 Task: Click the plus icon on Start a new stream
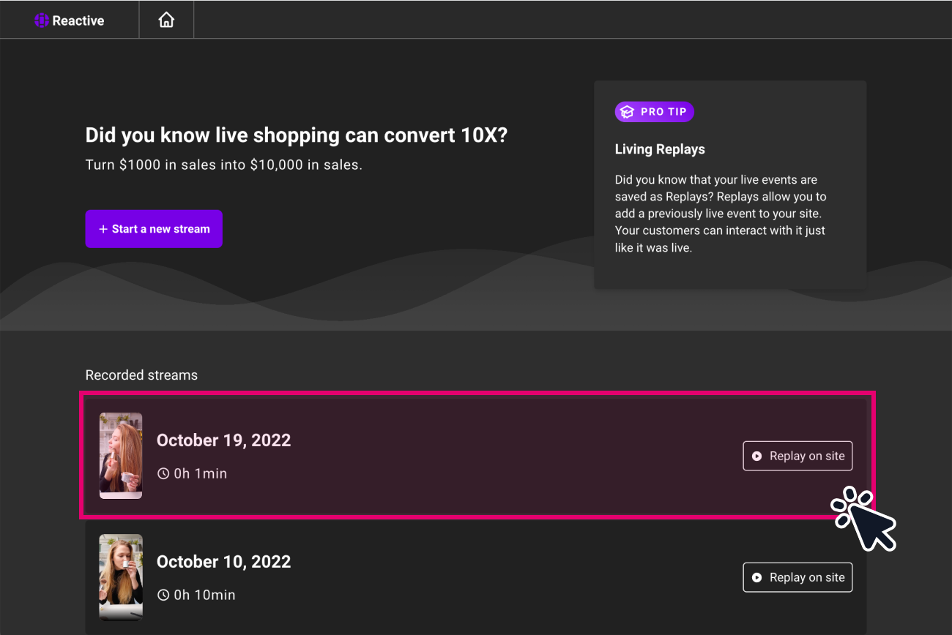point(103,229)
